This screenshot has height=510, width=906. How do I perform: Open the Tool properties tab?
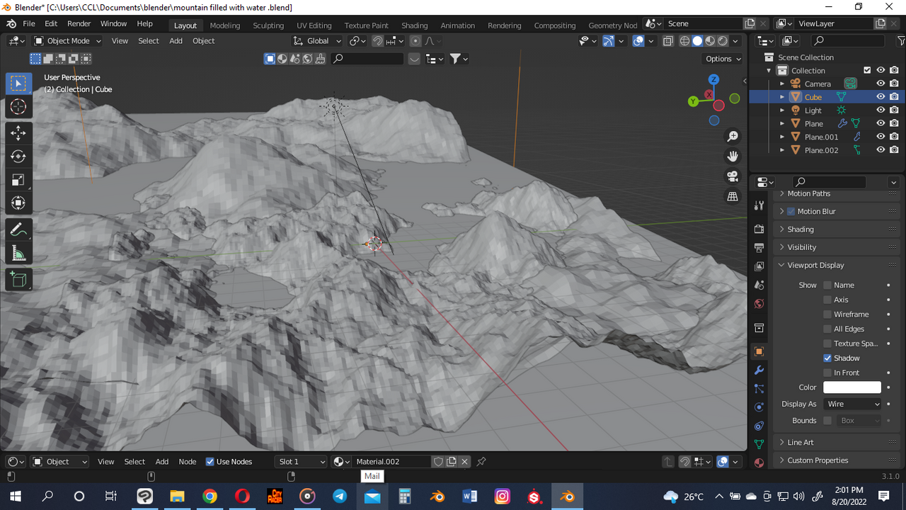tap(759, 205)
